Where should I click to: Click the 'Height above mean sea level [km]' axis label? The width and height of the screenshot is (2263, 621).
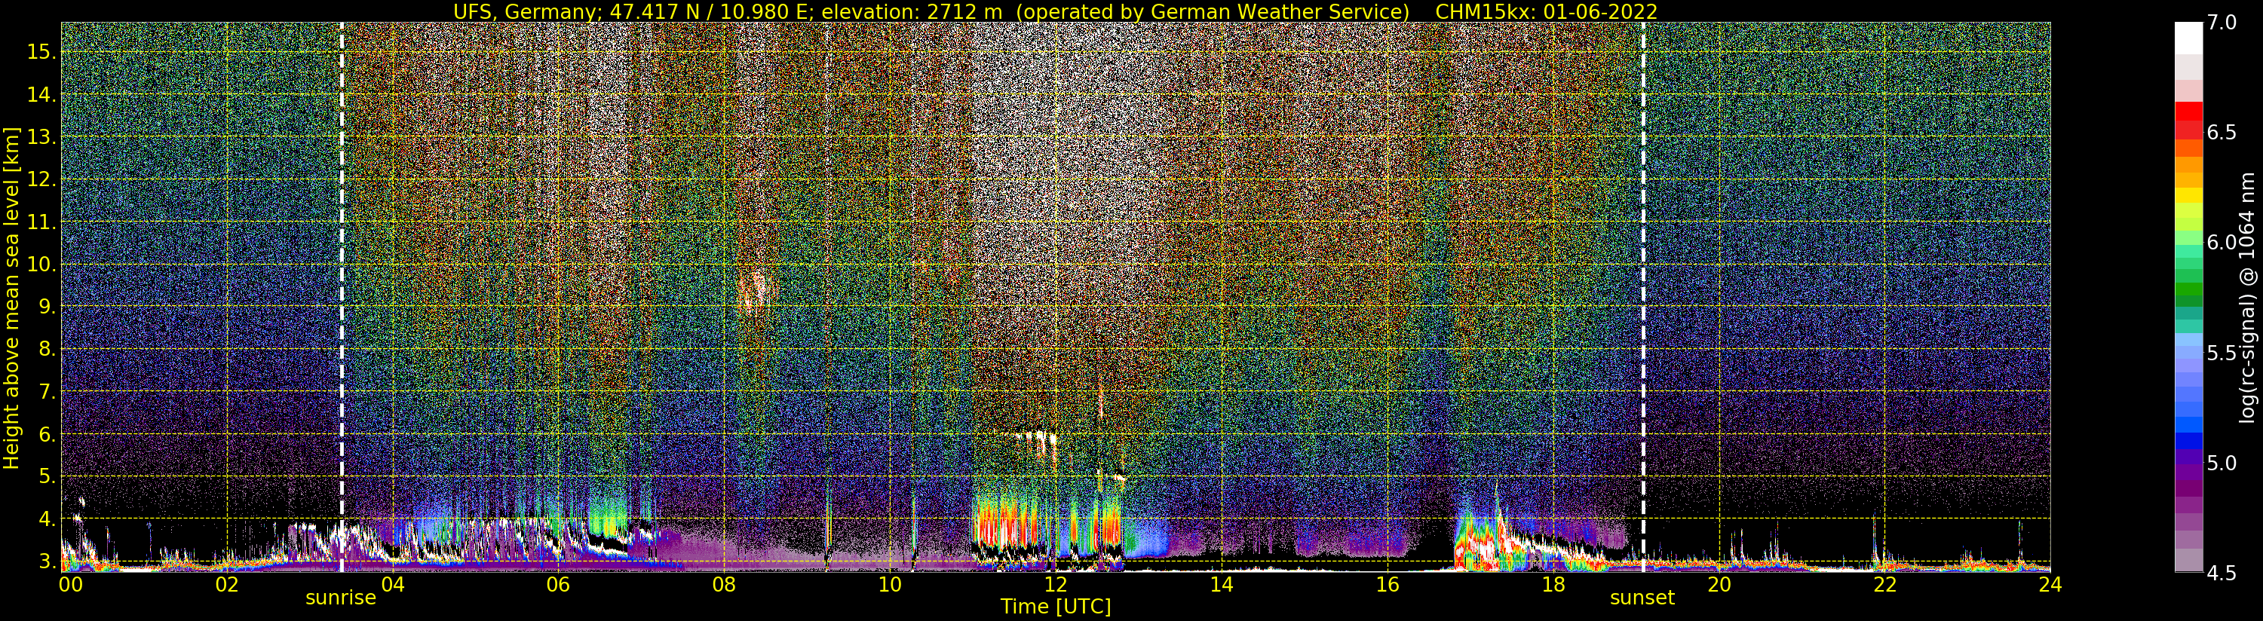11,298
